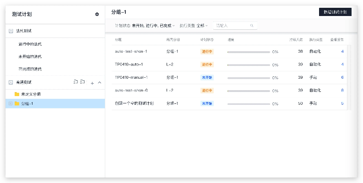Click the second folder action icon in 普通测试 row

82,82
